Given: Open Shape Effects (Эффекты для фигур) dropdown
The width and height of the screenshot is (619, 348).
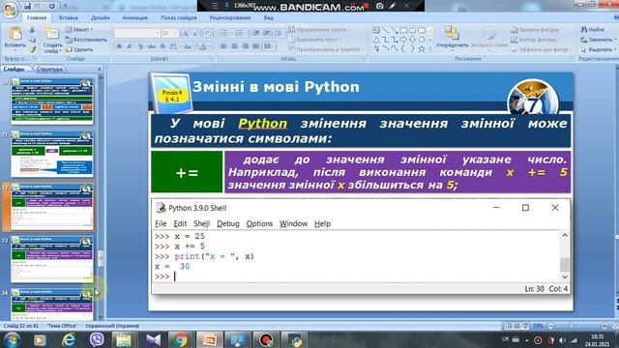Looking at the screenshot, I should (x=542, y=49).
